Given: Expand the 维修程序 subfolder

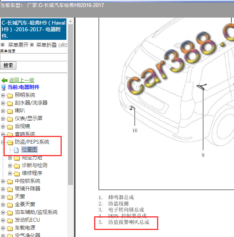Looking at the screenshot, I should (x=10, y=173).
